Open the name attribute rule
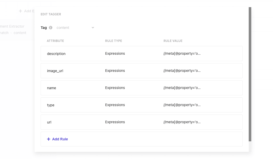This screenshot has height=159, width=273. (51, 88)
